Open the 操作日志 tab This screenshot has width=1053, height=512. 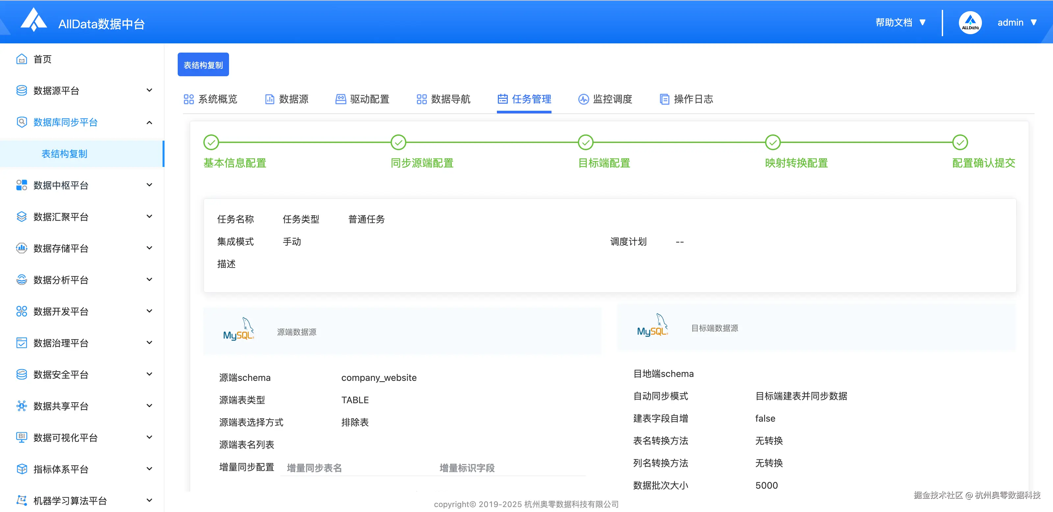[687, 99]
